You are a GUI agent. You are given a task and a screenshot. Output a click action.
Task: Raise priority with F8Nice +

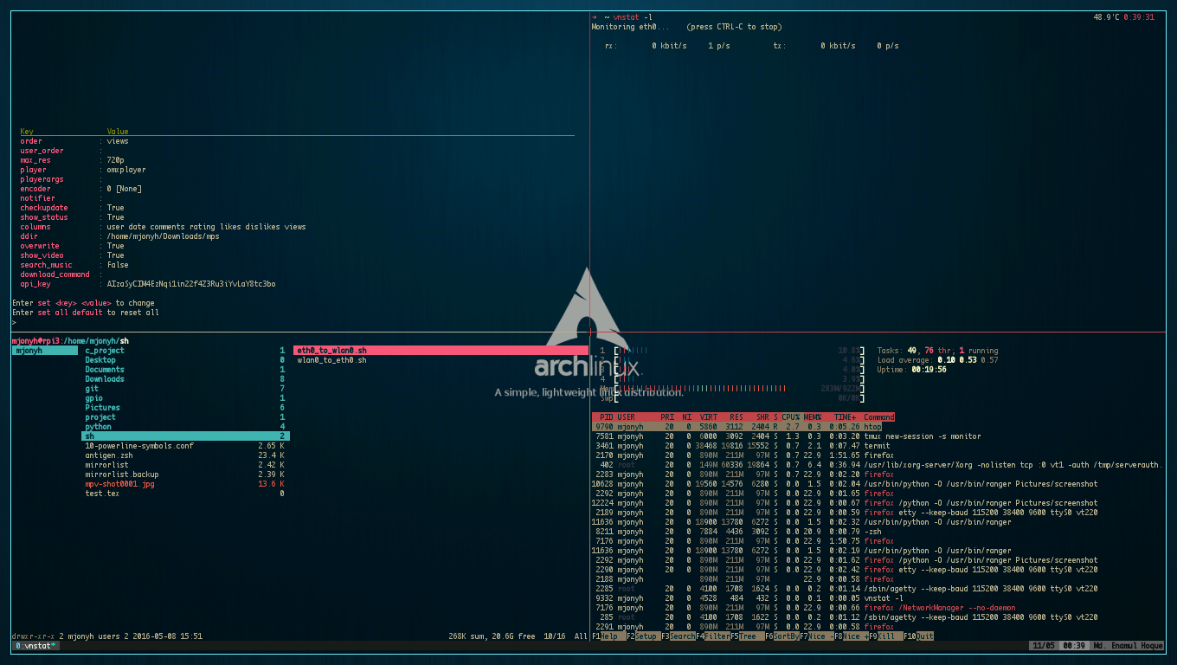coord(852,636)
